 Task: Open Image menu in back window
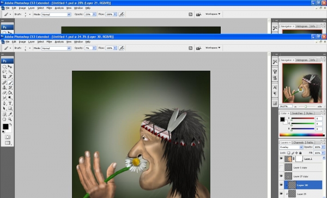[22, 8]
